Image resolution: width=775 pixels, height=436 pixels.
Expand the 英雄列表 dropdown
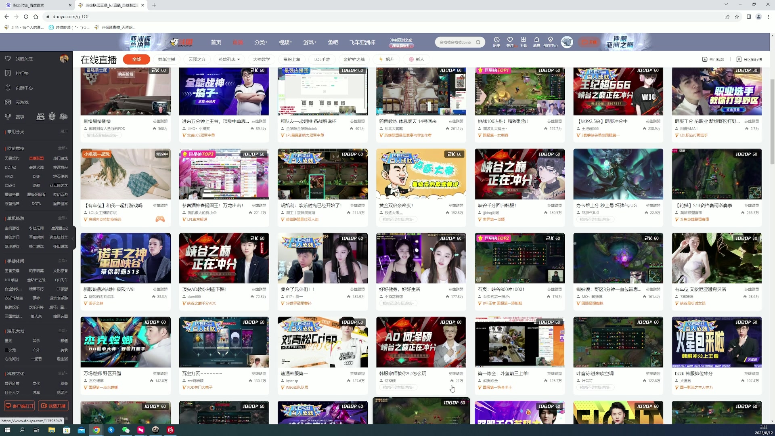(229, 59)
